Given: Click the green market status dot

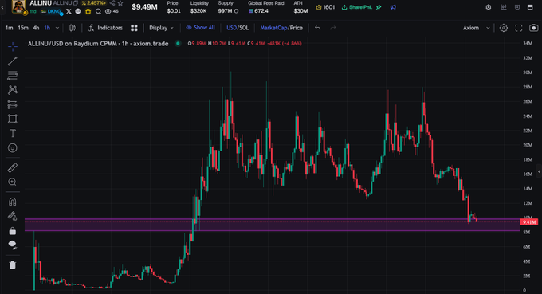Looking at the screenshot, I should (178, 44).
